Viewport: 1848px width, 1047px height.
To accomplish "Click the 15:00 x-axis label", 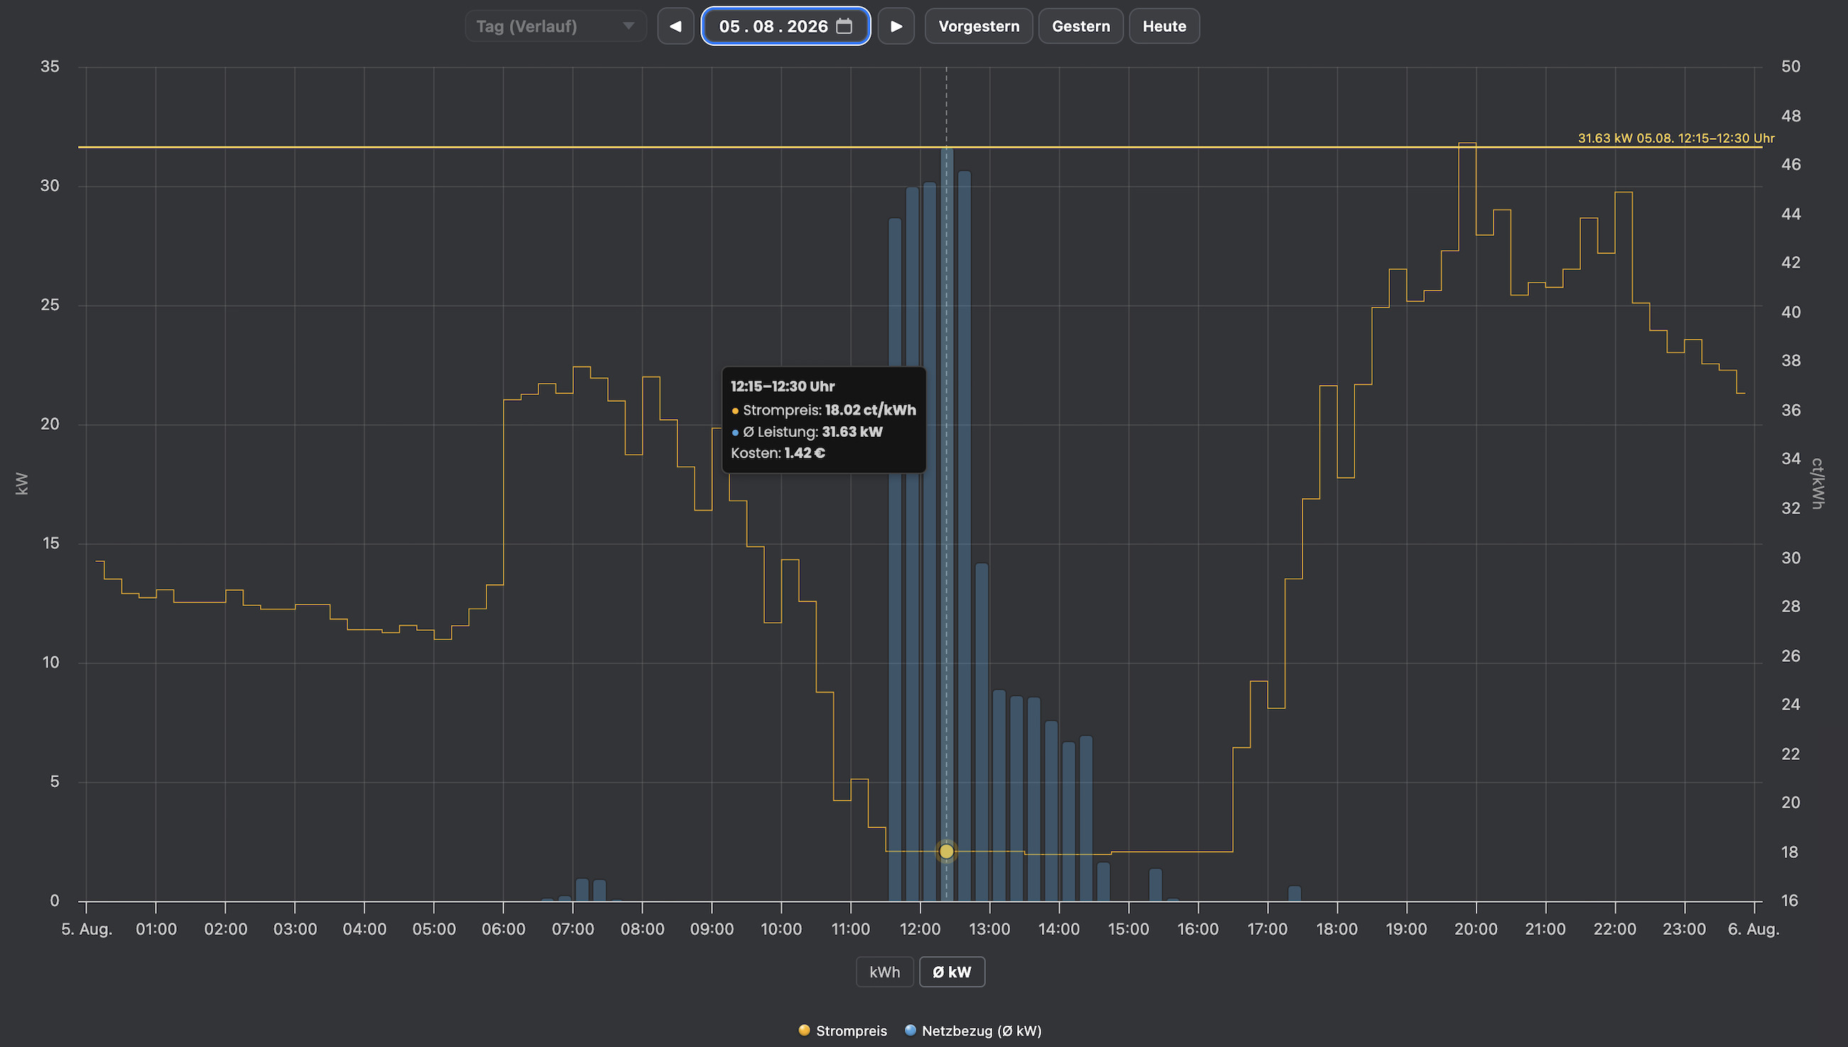I will coord(1128,929).
